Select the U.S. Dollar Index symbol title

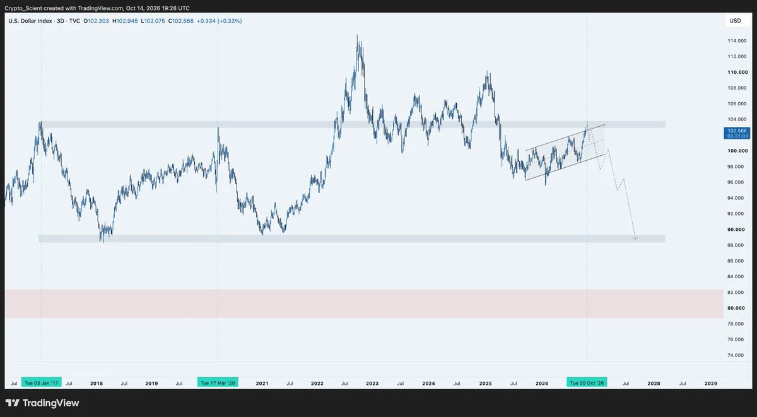pyautogui.click(x=30, y=21)
